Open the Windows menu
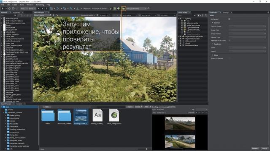 [30, 5]
